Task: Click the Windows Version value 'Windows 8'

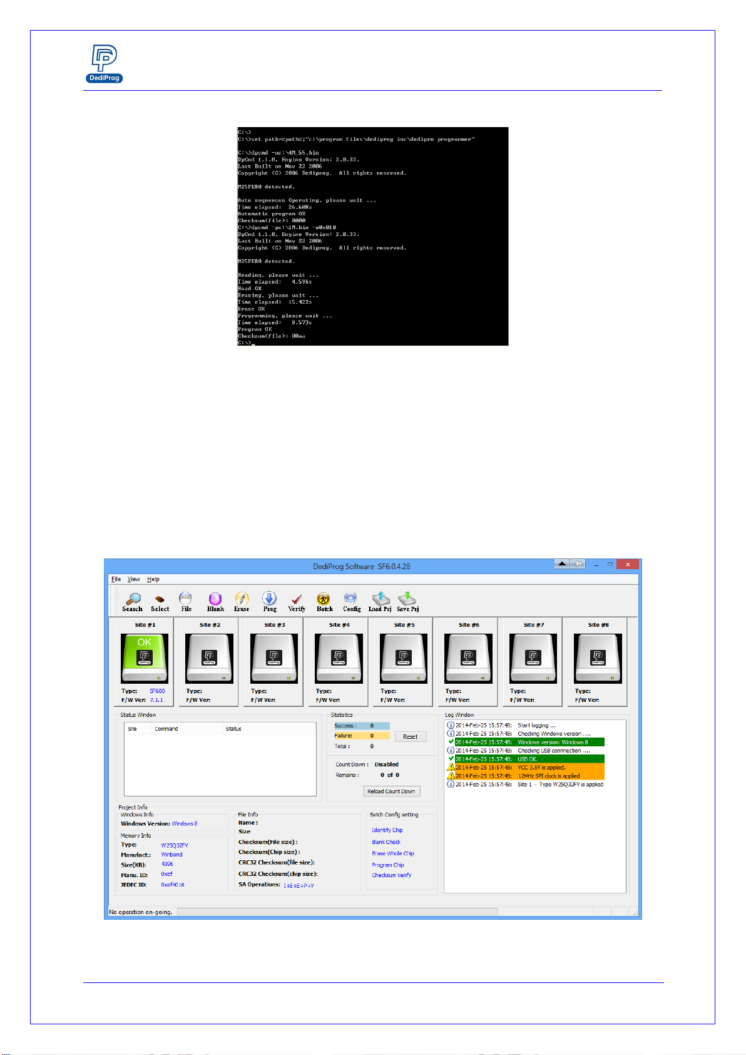Action: [185, 824]
